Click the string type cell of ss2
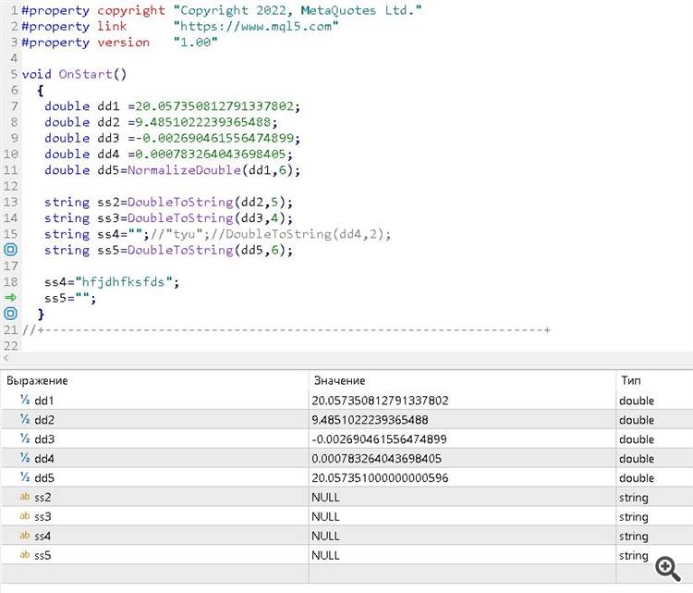 pos(634,498)
